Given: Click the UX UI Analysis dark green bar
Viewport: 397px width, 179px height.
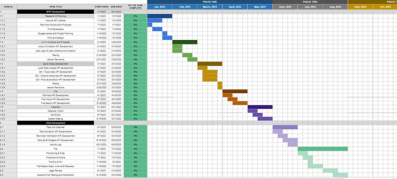Looking at the screenshot, I should tap(185, 42).
